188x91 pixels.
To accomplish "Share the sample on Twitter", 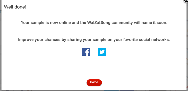I will [x=102, y=52].
